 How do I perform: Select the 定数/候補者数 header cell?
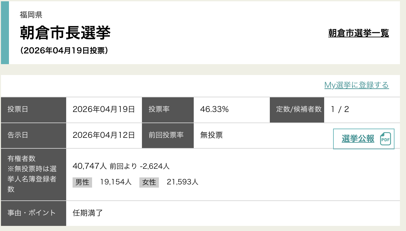(297, 110)
